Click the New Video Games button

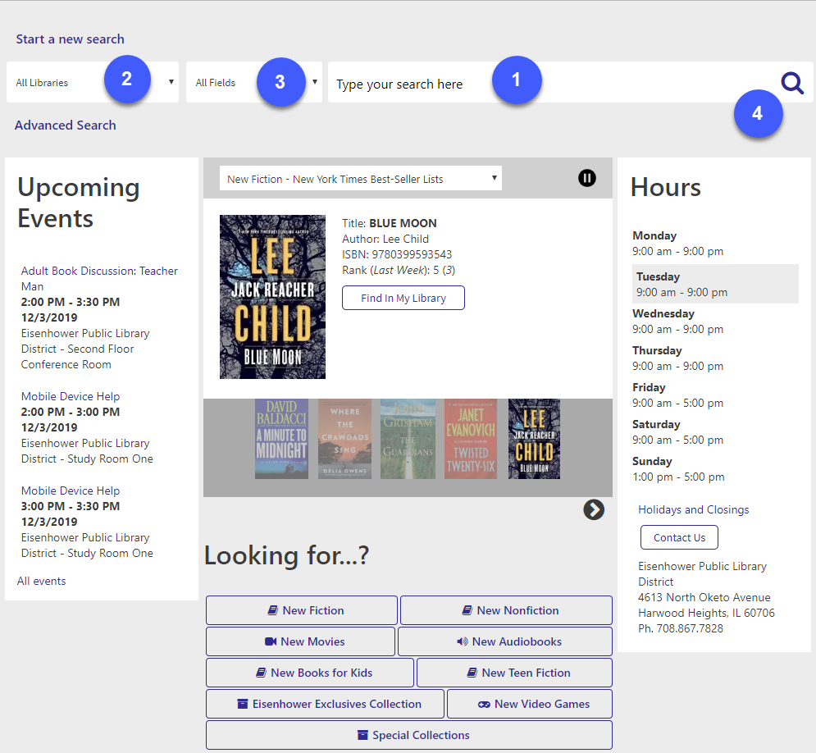530,704
